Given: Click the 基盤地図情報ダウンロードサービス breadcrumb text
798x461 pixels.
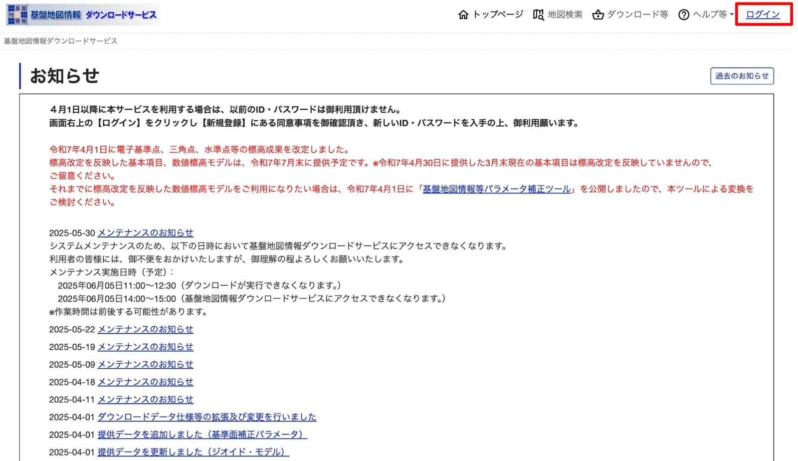Looking at the screenshot, I should tap(61, 41).
